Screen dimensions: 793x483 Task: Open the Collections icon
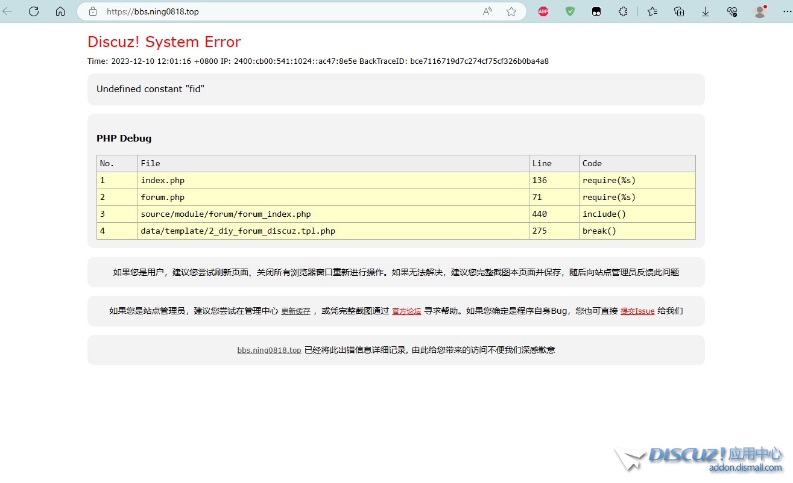tap(679, 11)
